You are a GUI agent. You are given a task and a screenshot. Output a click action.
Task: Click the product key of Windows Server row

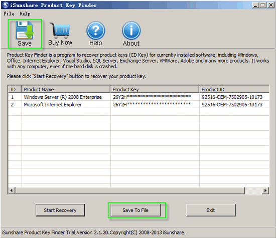152,97
